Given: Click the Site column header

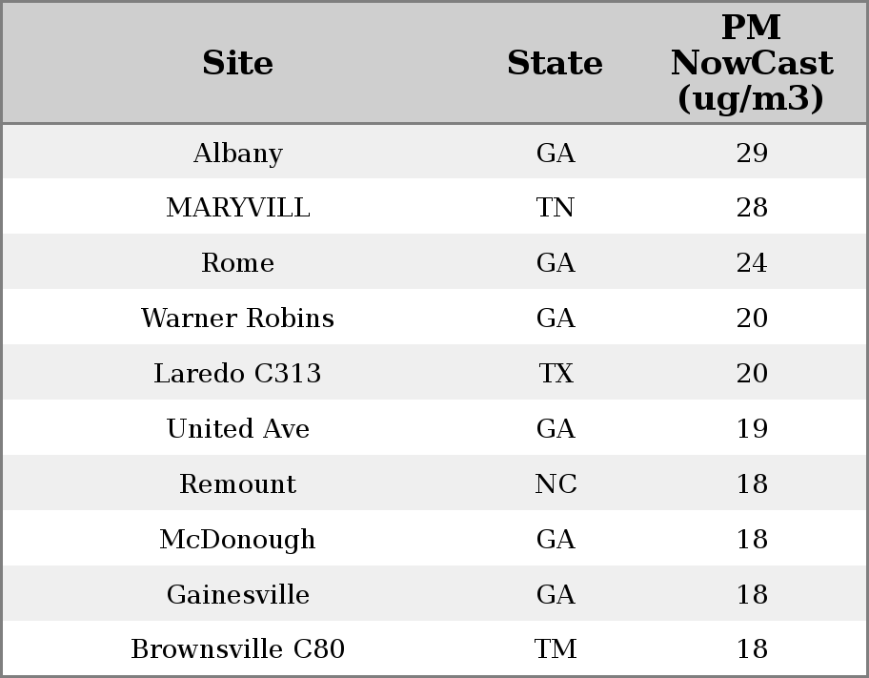Looking at the screenshot, I should click(238, 63).
